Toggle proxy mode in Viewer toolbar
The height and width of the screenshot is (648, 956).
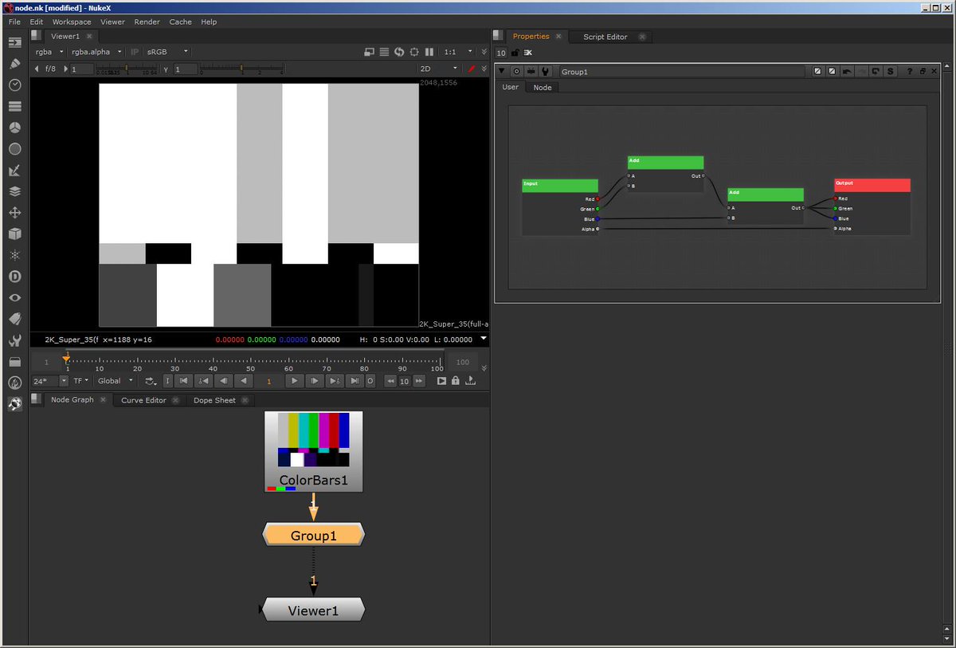point(370,52)
